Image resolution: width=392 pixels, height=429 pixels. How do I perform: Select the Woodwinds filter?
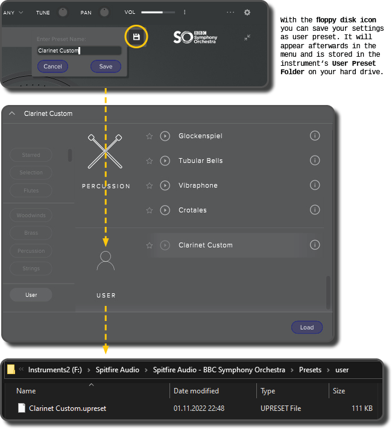(31, 215)
